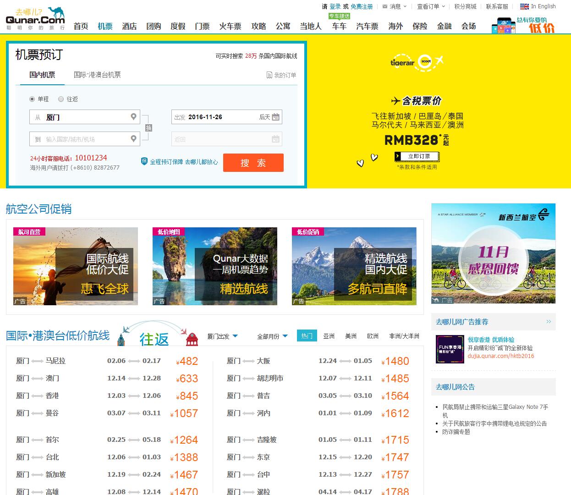Select the Europe region tab
This screenshot has width=571, height=495.
coord(373,336)
